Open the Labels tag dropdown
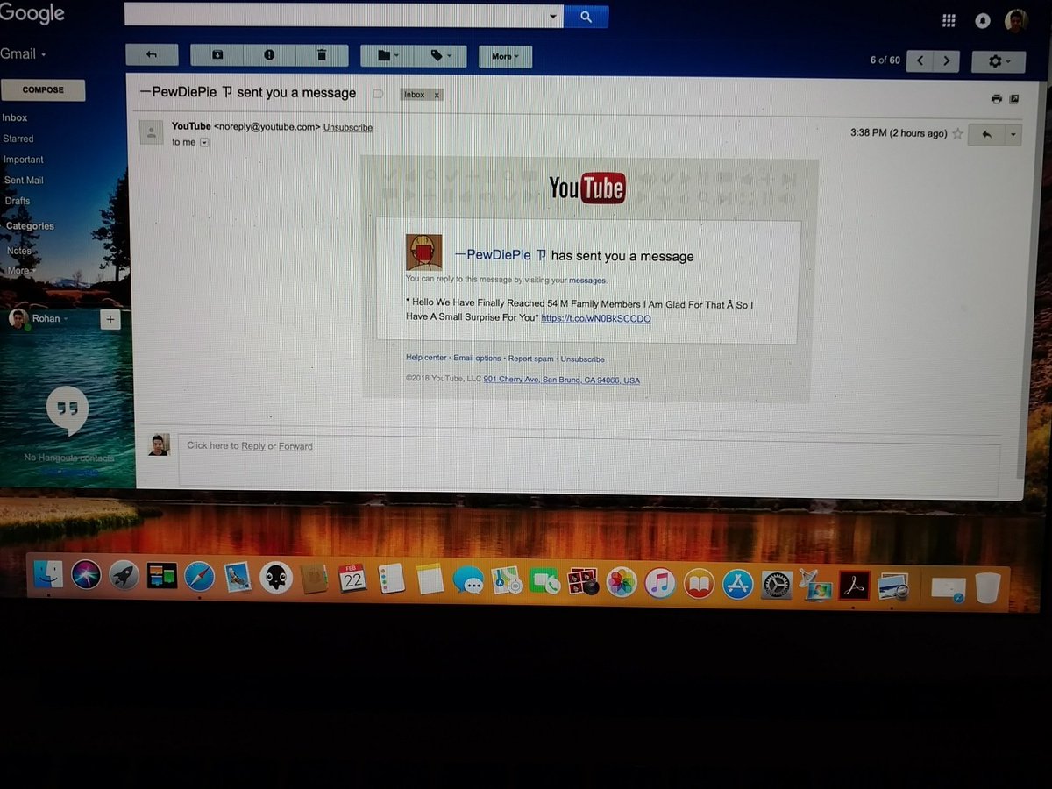Screen dimensions: 1052x789 [x=439, y=56]
